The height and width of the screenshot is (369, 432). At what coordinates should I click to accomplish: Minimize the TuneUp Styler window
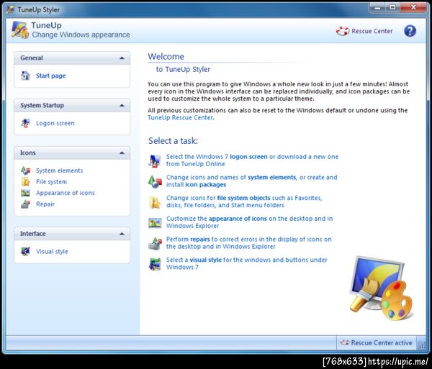[x=377, y=7]
